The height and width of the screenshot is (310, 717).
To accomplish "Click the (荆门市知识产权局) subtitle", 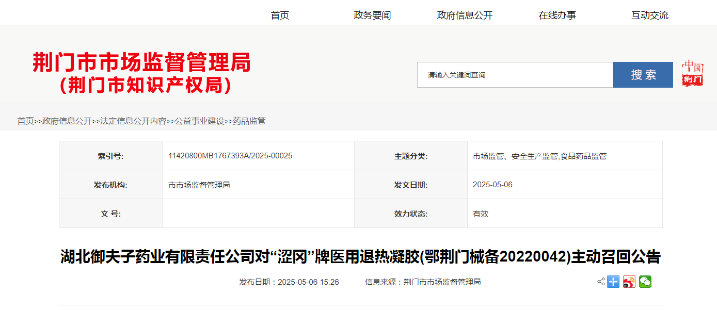I will tap(146, 85).
